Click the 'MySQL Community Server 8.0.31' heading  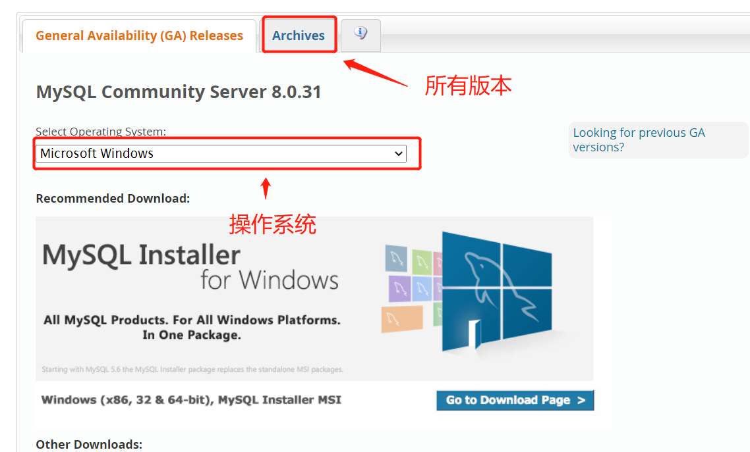coord(179,91)
